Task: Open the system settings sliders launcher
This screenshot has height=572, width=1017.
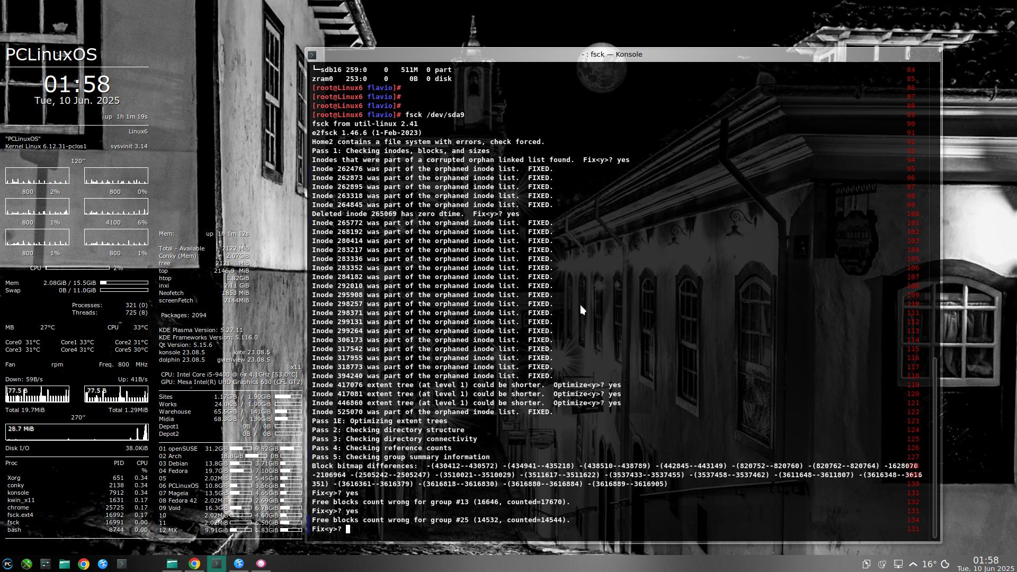Action: (46, 564)
